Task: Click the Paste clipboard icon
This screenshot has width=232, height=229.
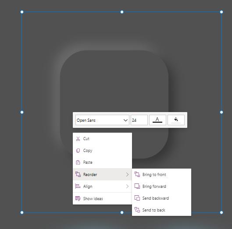Action: (x=78, y=162)
